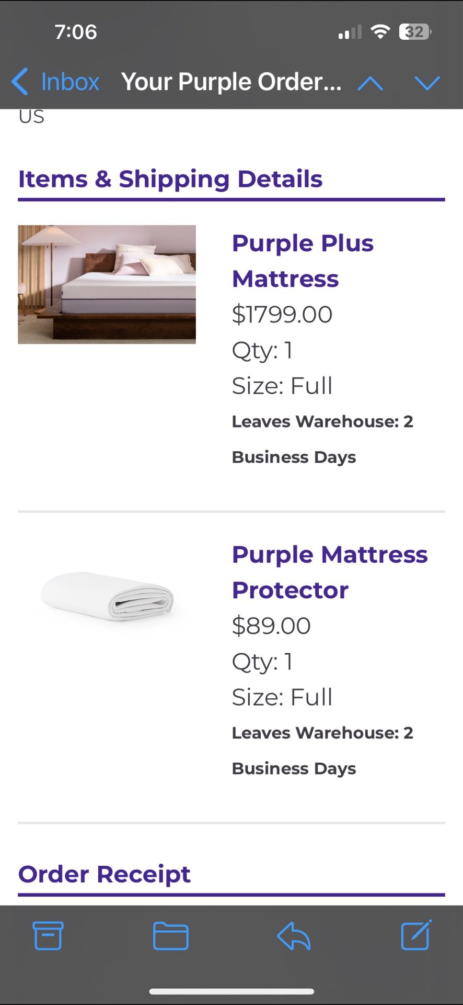Go to next email with down chevron

click(427, 83)
